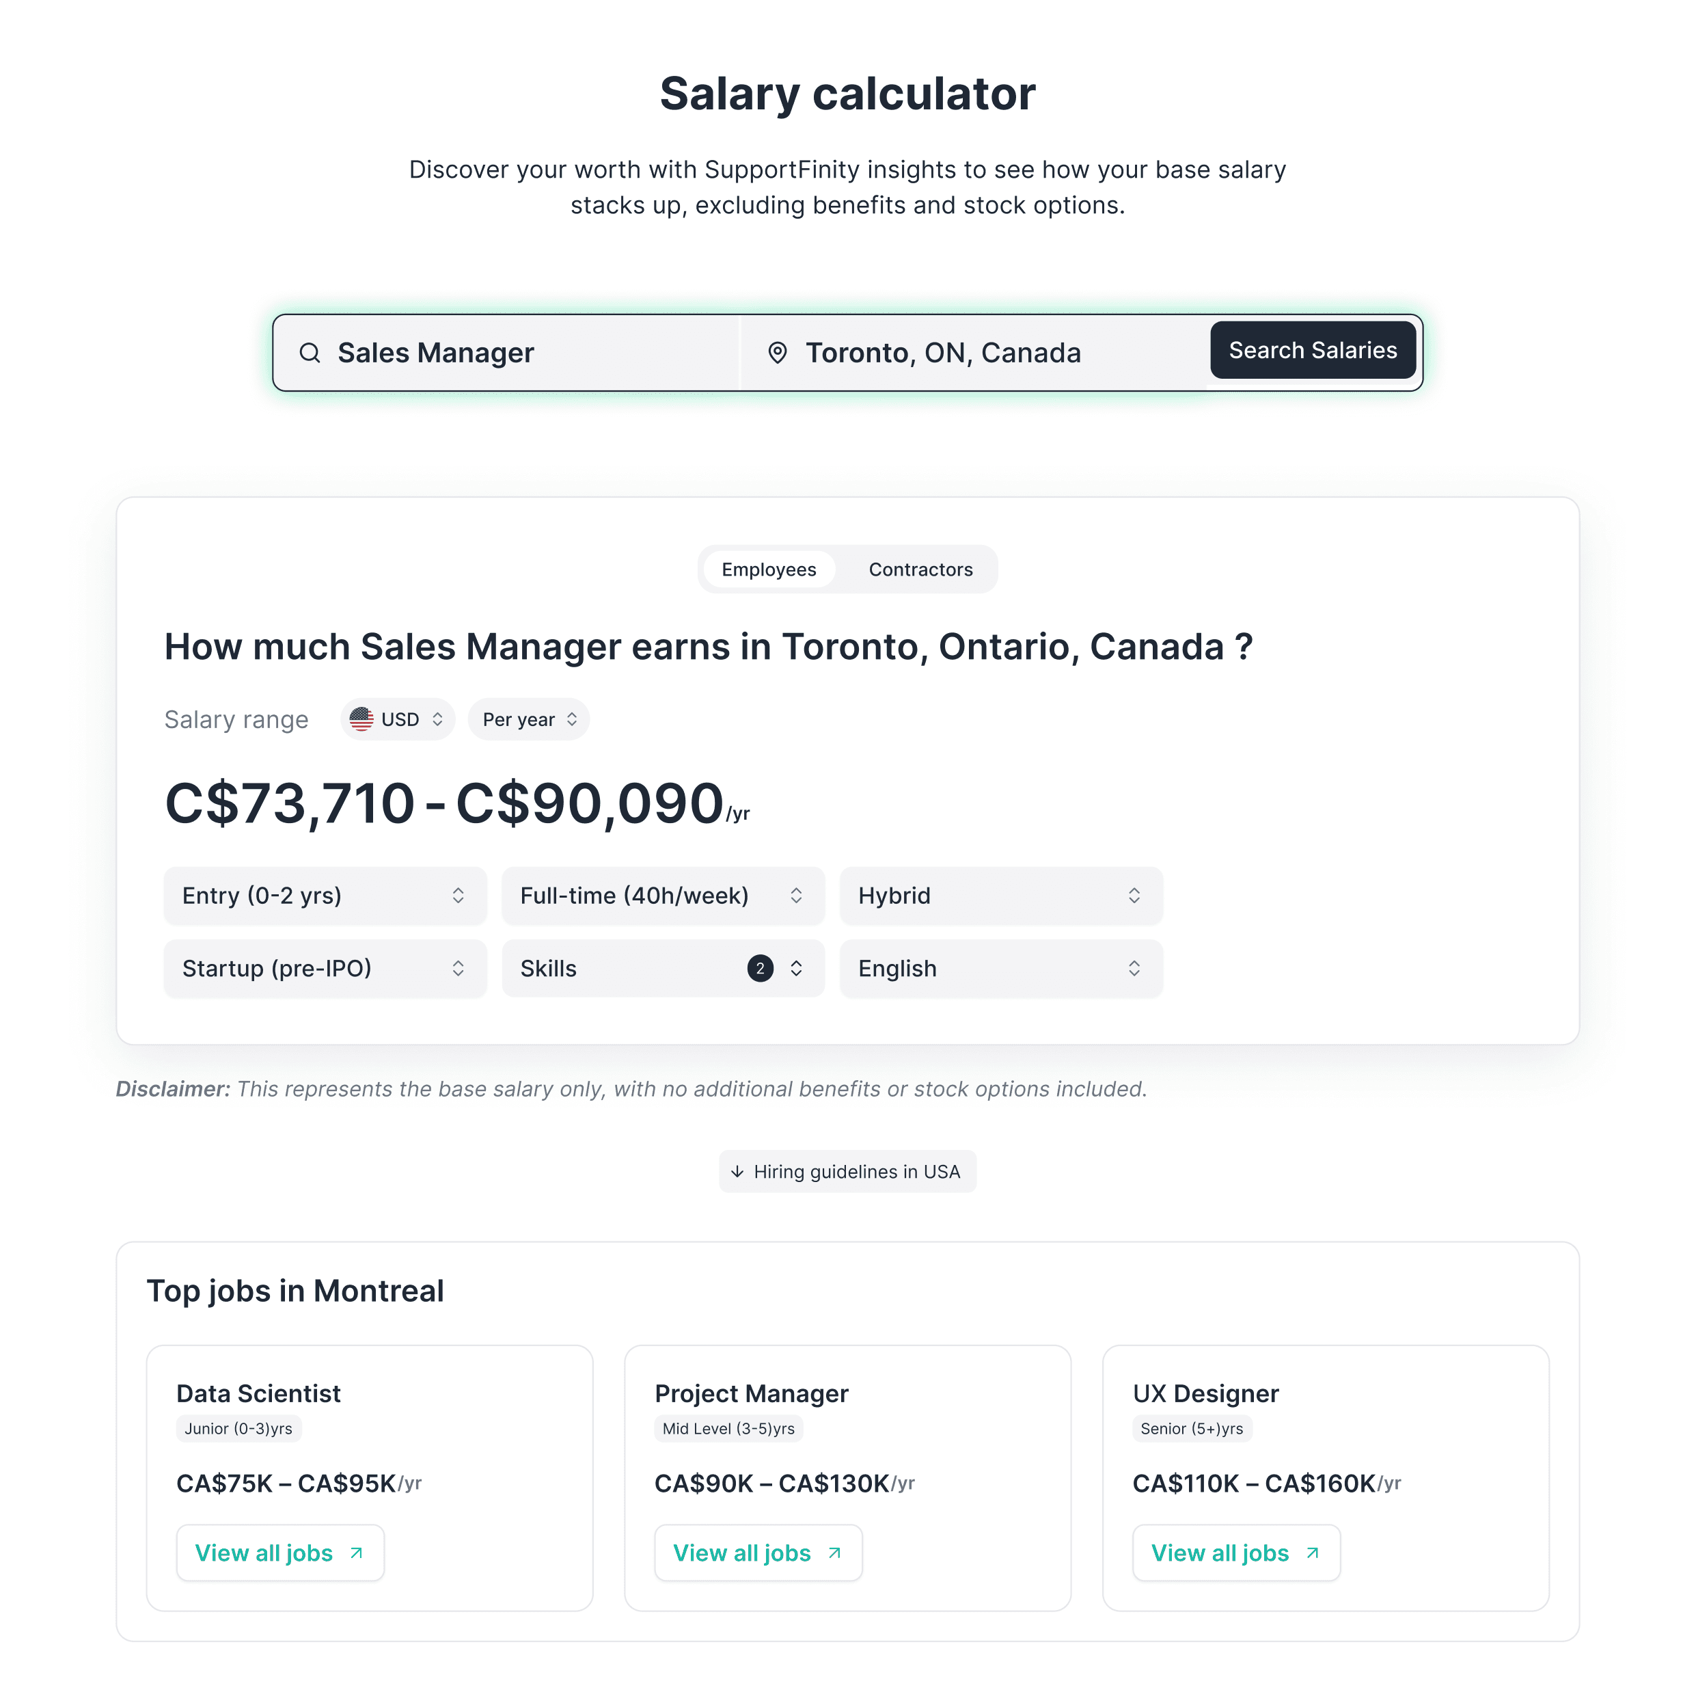The width and height of the screenshot is (1696, 1690).
Task: Open the Entry (0-2 yrs) experience dropdown
Action: point(324,895)
